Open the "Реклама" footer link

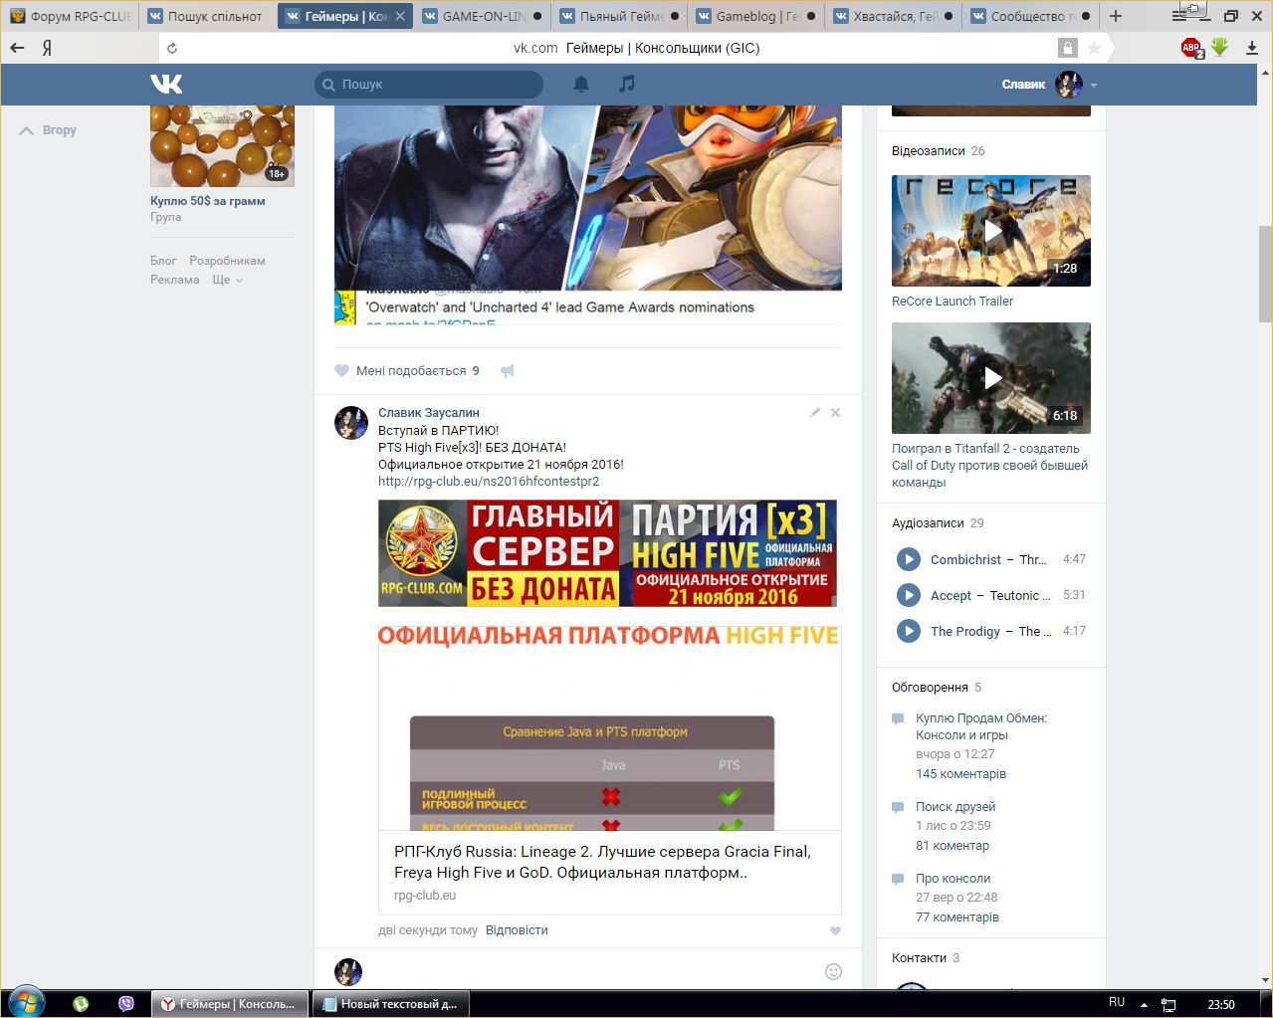point(175,280)
